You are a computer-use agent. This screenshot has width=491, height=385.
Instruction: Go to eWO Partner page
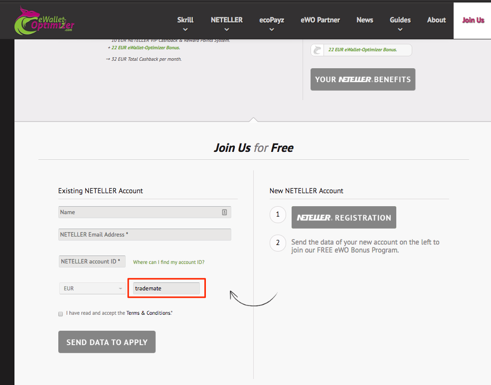point(321,20)
